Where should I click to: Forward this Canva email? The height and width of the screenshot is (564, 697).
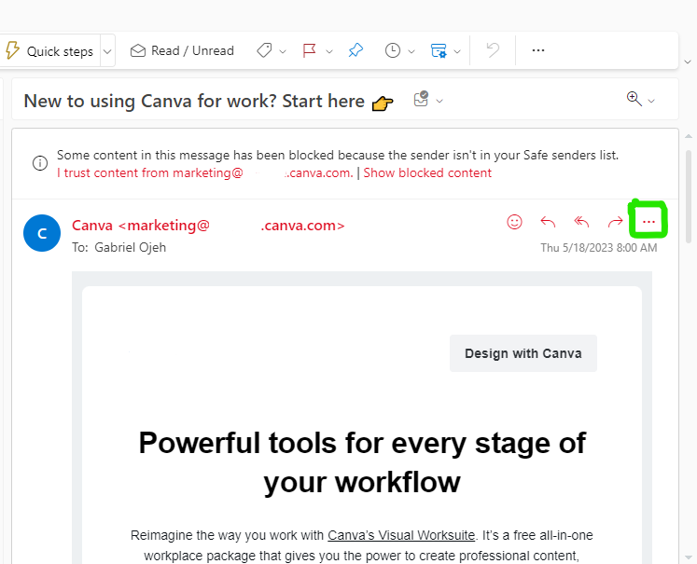(x=615, y=222)
